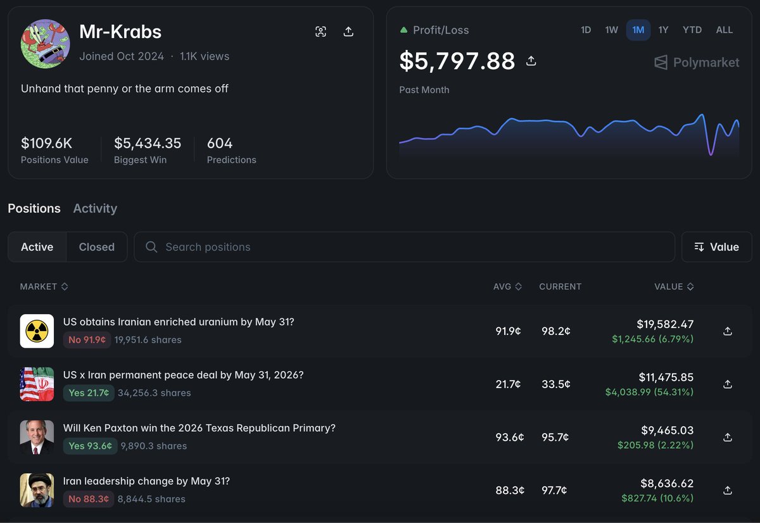Click the 'Past Month' label
760x523 pixels.
pyautogui.click(x=424, y=90)
